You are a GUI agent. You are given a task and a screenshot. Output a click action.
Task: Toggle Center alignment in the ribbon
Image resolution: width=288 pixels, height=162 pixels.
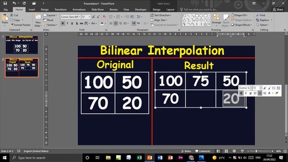pos(116,23)
